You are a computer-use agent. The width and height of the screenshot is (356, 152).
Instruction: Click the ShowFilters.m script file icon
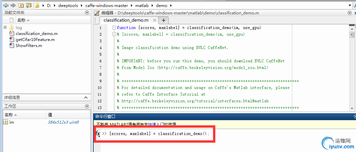point(12,45)
